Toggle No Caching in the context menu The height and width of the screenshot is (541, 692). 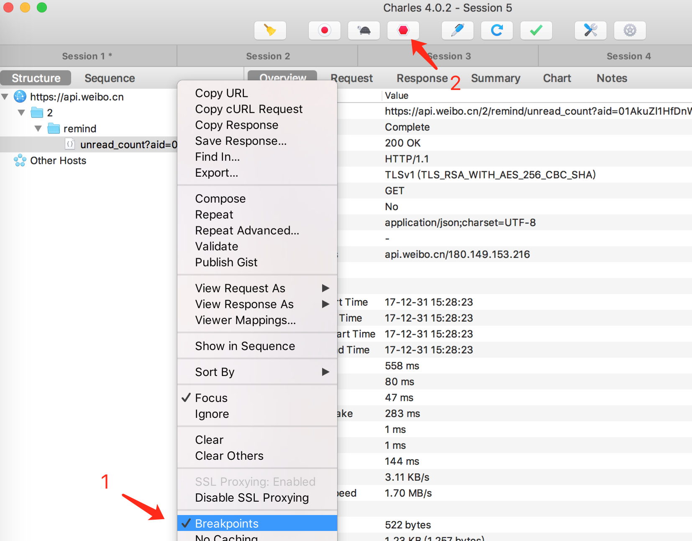pyautogui.click(x=257, y=537)
